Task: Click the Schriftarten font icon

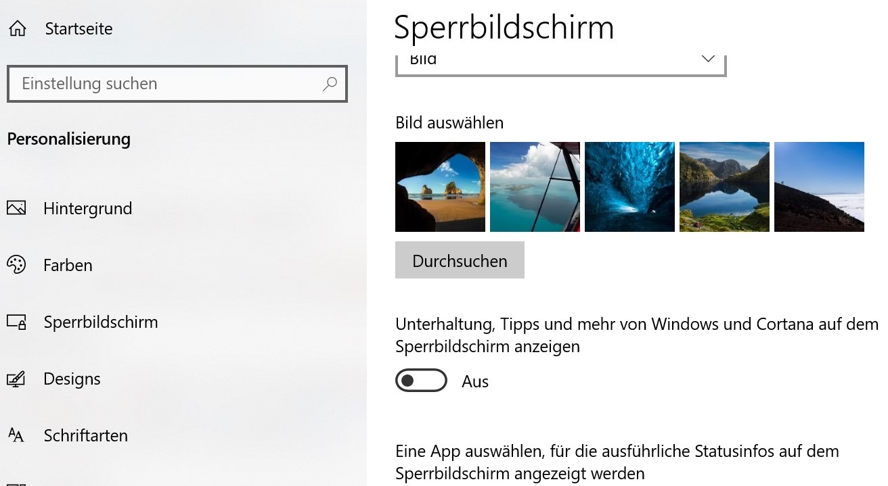Action: click(x=16, y=435)
